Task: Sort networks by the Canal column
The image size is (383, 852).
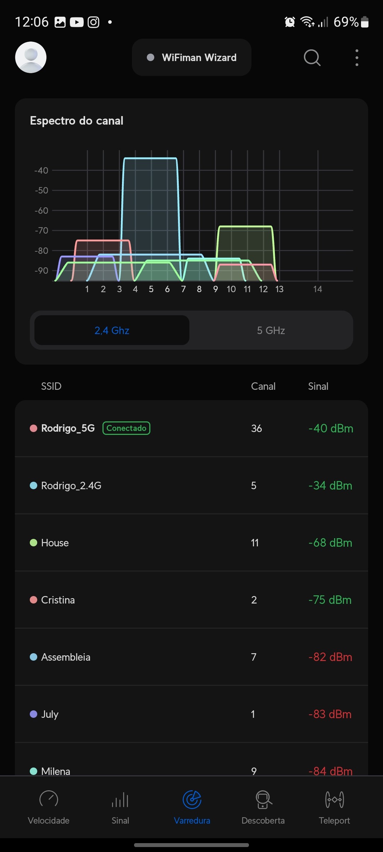Action: (x=263, y=386)
